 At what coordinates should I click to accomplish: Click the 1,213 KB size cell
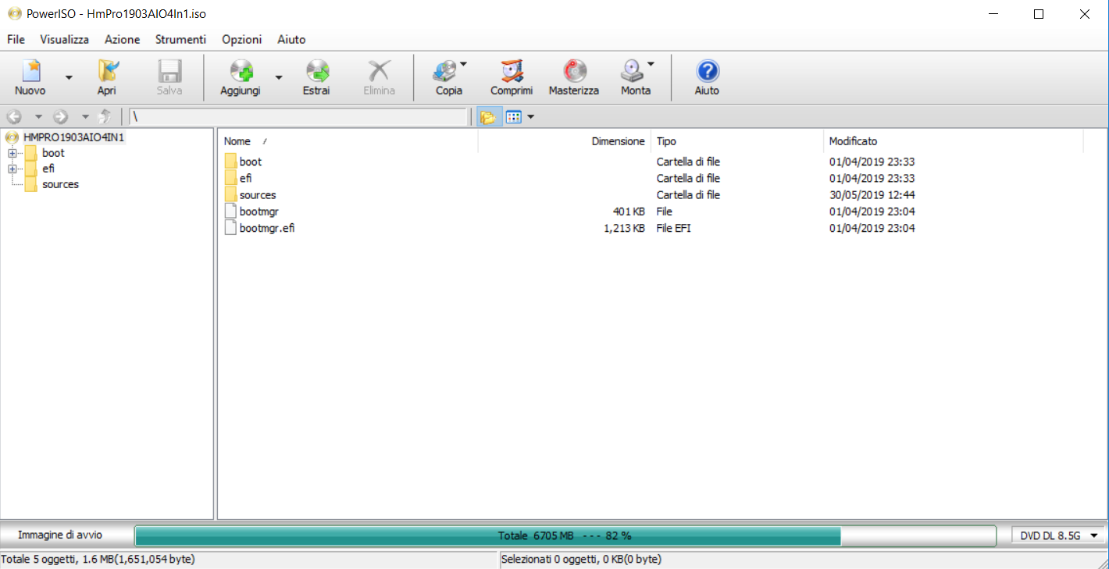(624, 228)
